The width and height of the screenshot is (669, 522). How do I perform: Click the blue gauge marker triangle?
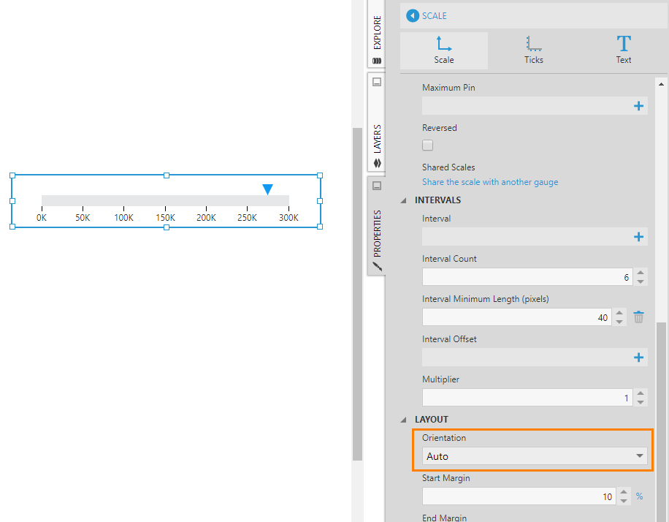click(x=268, y=189)
